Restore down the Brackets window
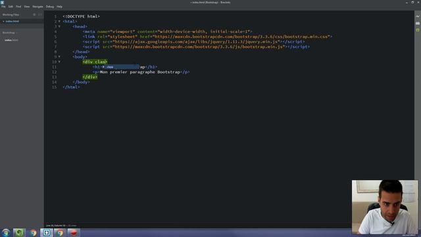The width and height of the screenshot is (421, 237). point(412,2)
